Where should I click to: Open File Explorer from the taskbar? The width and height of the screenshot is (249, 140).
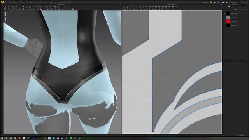[x=11, y=138]
